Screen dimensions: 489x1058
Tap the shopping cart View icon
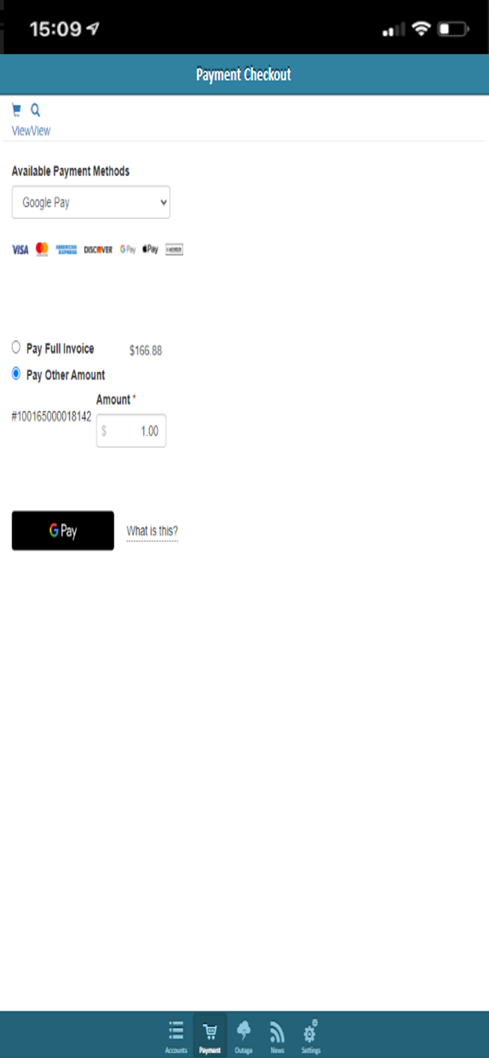pyautogui.click(x=16, y=110)
